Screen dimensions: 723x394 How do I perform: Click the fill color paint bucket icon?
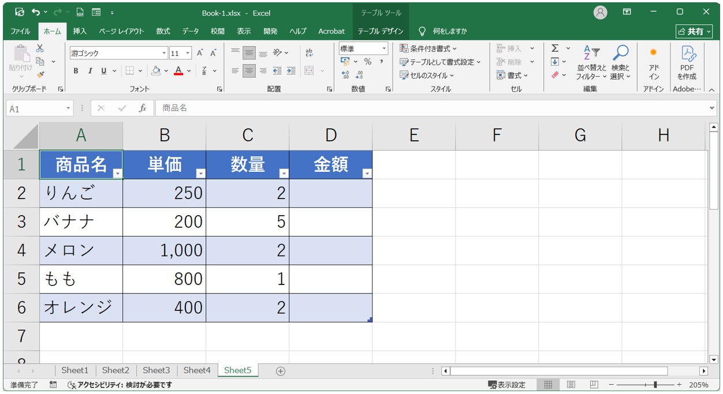pos(155,70)
